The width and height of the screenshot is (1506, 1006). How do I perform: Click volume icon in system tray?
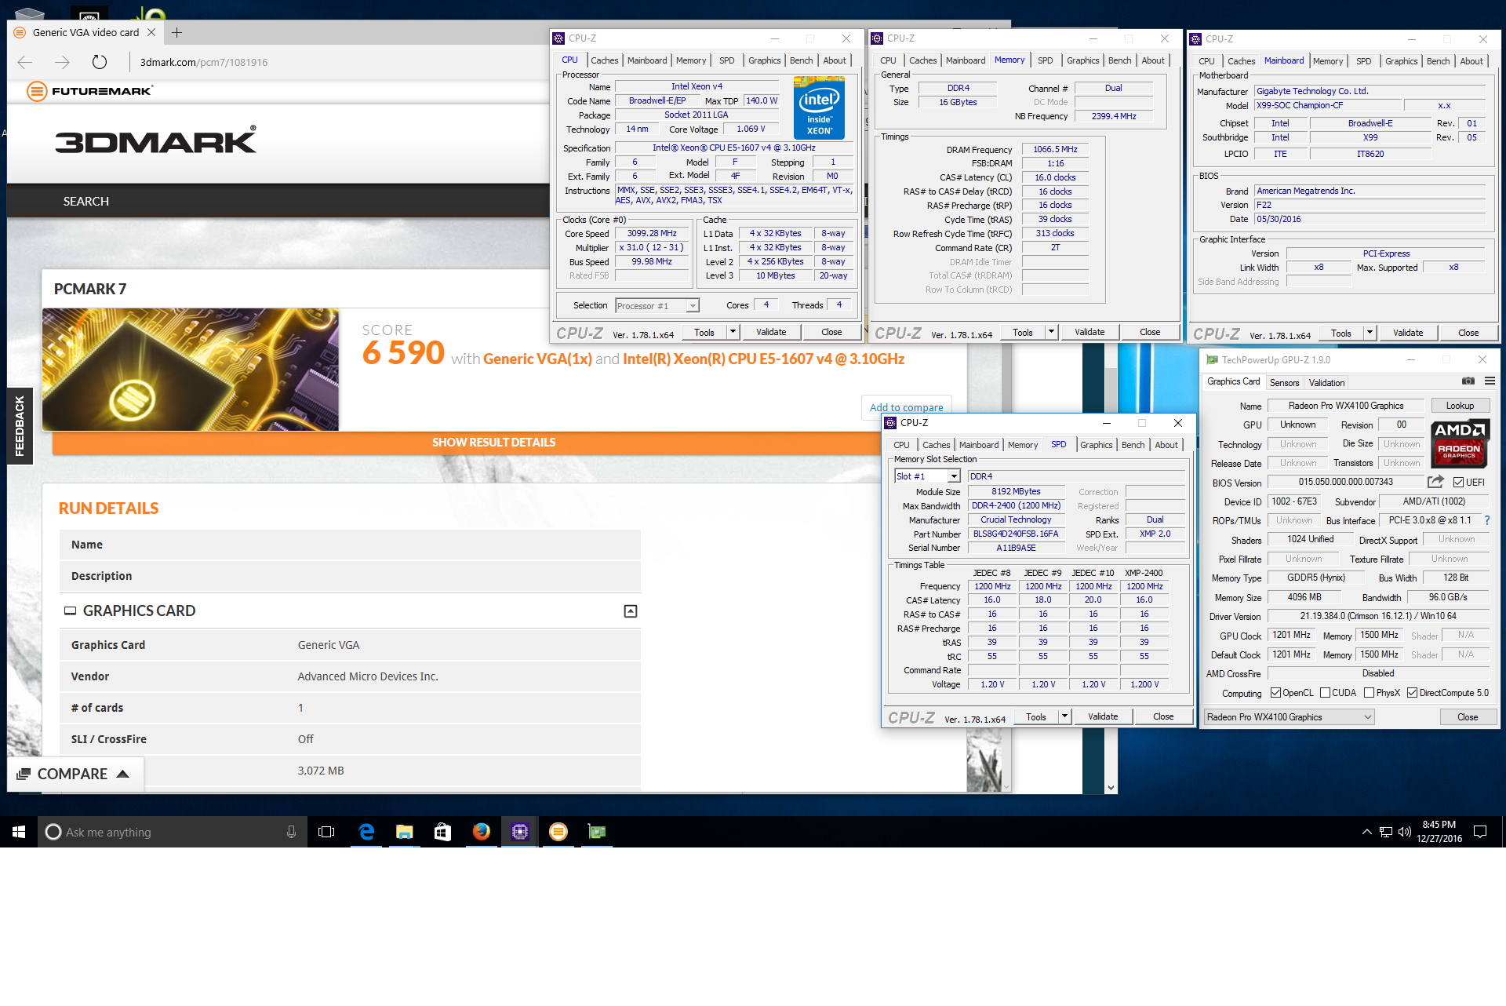1405,832
